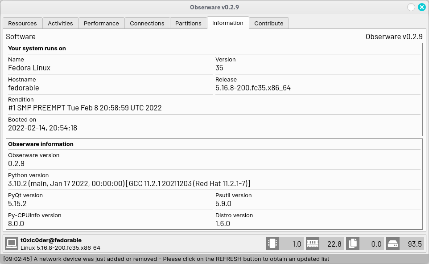Click the PyQt version value 5.15.2
The width and height of the screenshot is (429, 264).
(17, 203)
